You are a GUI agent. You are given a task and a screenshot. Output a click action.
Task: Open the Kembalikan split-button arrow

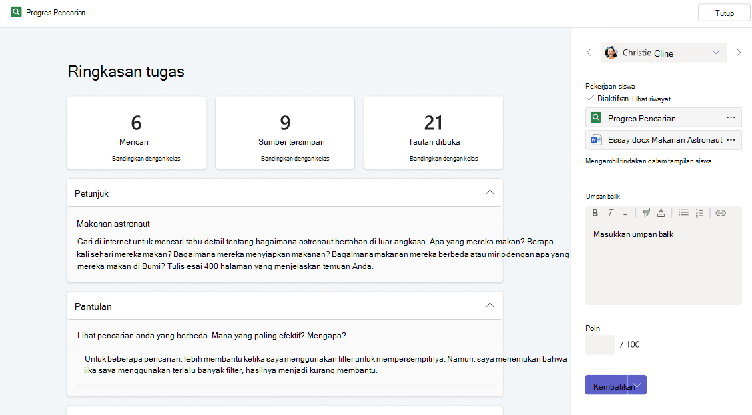tap(637, 385)
